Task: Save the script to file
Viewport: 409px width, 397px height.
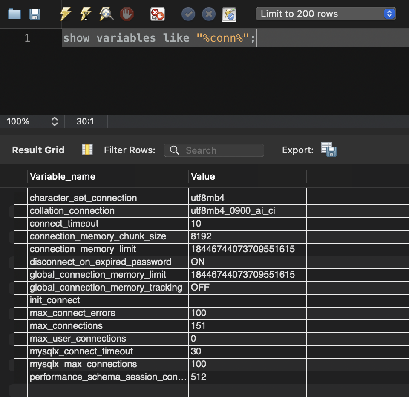Action: point(35,14)
